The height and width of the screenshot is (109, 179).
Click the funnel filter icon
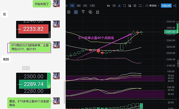pyautogui.click(x=83, y=12)
